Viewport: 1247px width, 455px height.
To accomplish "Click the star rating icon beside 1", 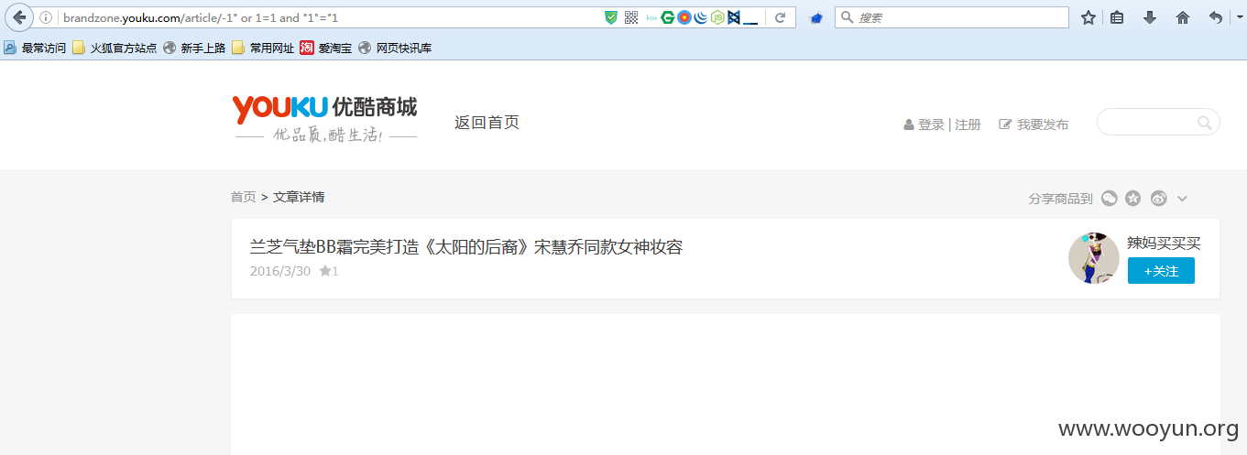I will pyautogui.click(x=324, y=271).
